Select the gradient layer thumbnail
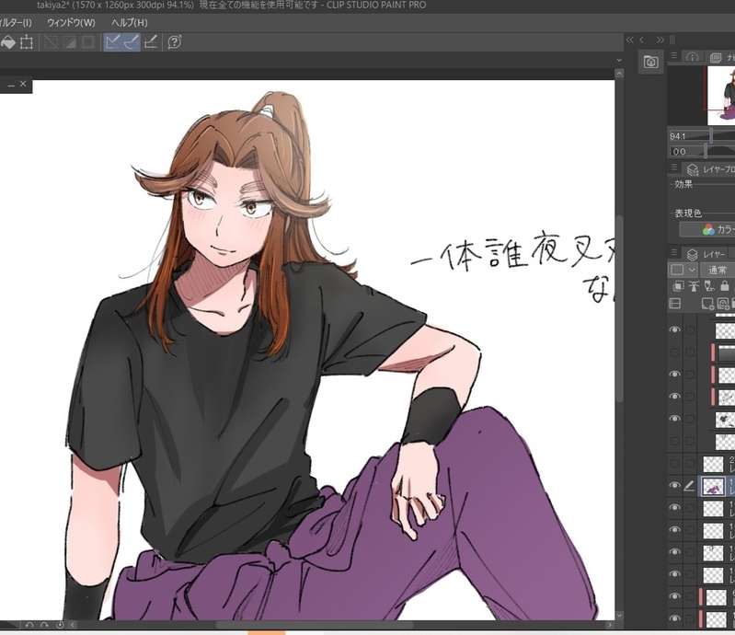This screenshot has height=635, width=735. [726, 352]
